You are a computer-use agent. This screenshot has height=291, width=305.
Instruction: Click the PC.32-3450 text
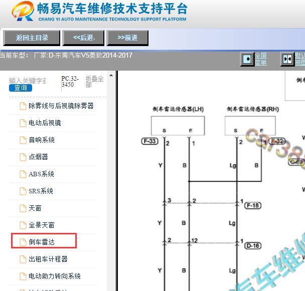70,82
